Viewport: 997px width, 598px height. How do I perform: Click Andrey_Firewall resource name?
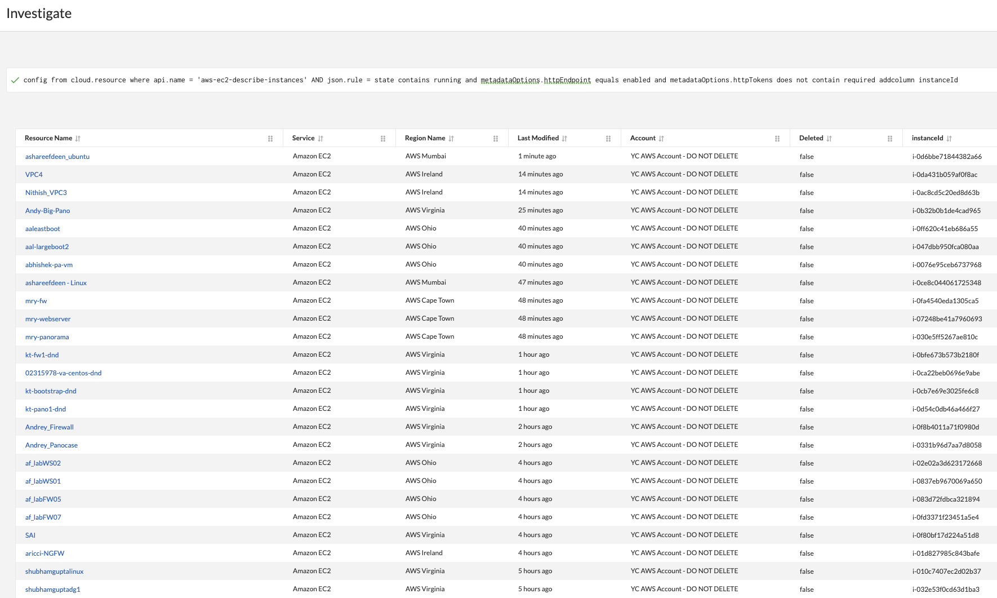click(x=50, y=427)
